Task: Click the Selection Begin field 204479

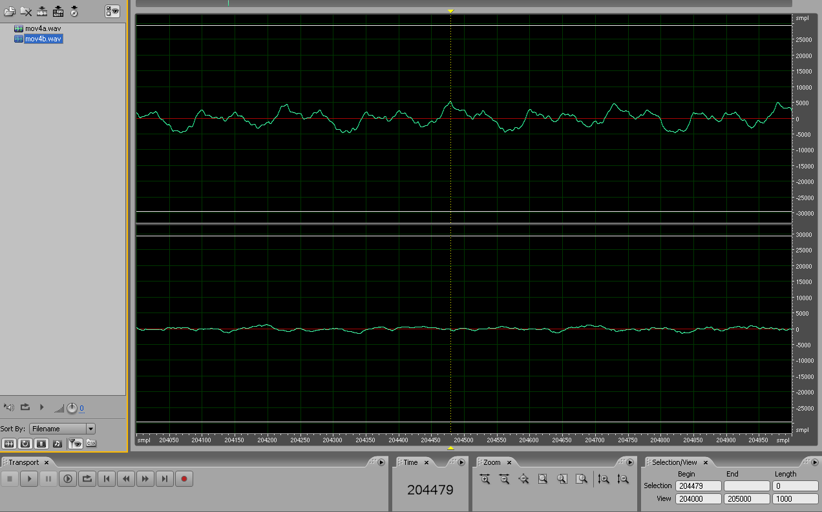Action: pos(698,486)
